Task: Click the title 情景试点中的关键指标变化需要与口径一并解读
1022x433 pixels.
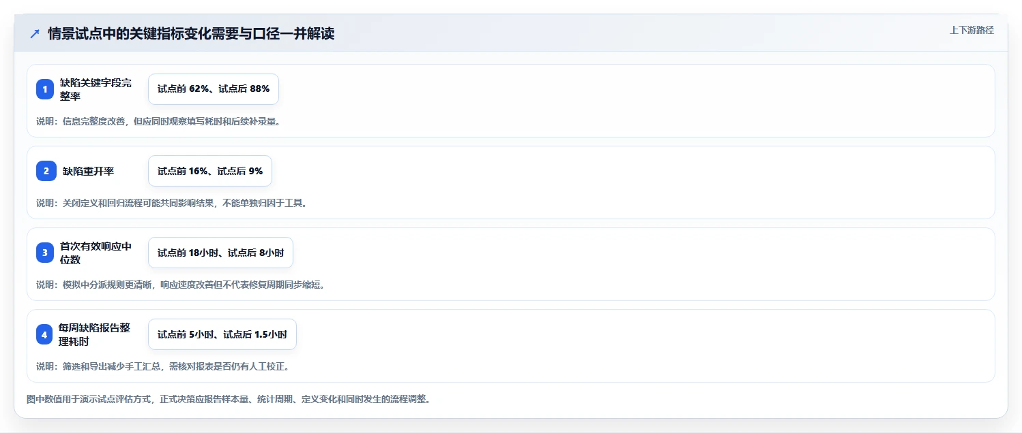Action: [x=191, y=34]
